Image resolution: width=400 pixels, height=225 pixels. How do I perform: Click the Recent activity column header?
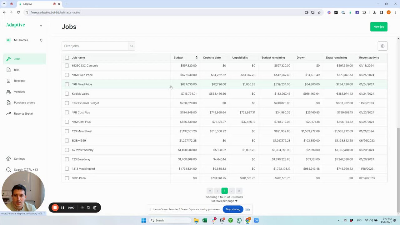pyautogui.click(x=369, y=57)
